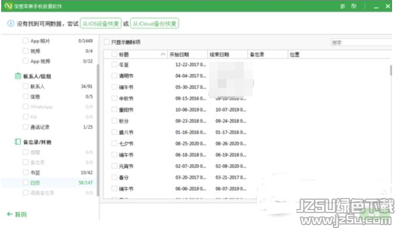The height and width of the screenshot is (228, 395).
Task: Tick the 重阳节 row checkbox
Action: click(114, 110)
